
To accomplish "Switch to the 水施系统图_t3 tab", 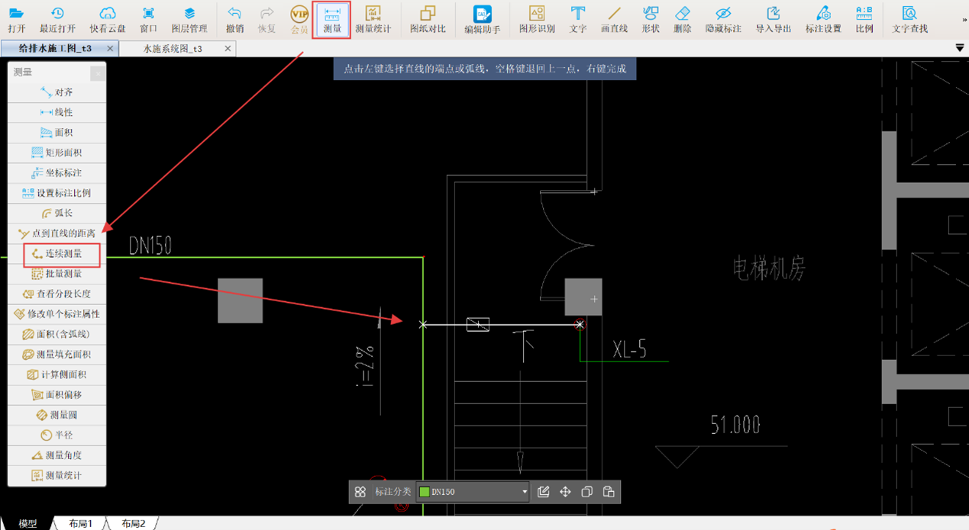I will point(173,49).
